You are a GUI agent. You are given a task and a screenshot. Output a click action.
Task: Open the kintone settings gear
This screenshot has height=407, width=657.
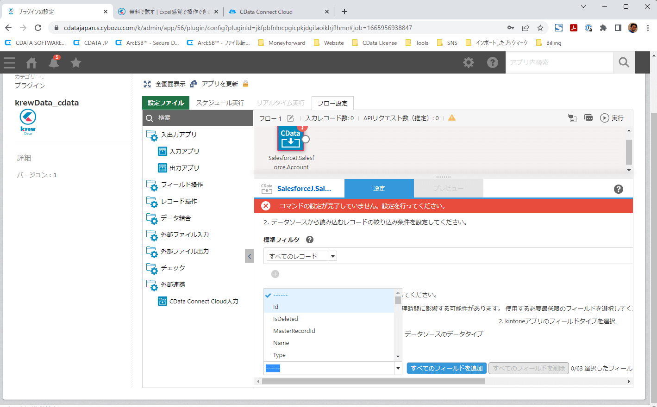click(469, 62)
